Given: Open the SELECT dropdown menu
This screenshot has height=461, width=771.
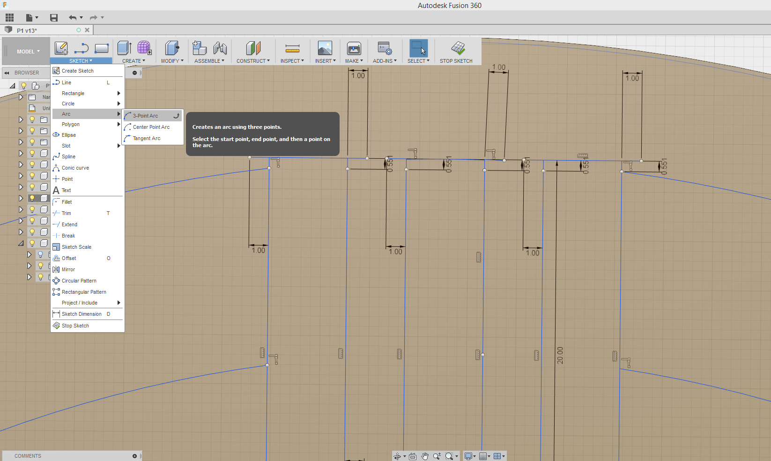Looking at the screenshot, I should click(x=418, y=61).
